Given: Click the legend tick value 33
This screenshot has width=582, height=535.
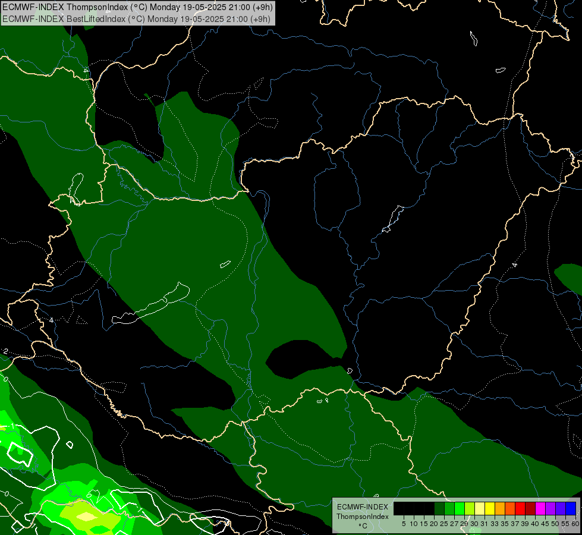Looking at the screenshot, I should pyautogui.click(x=495, y=524).
